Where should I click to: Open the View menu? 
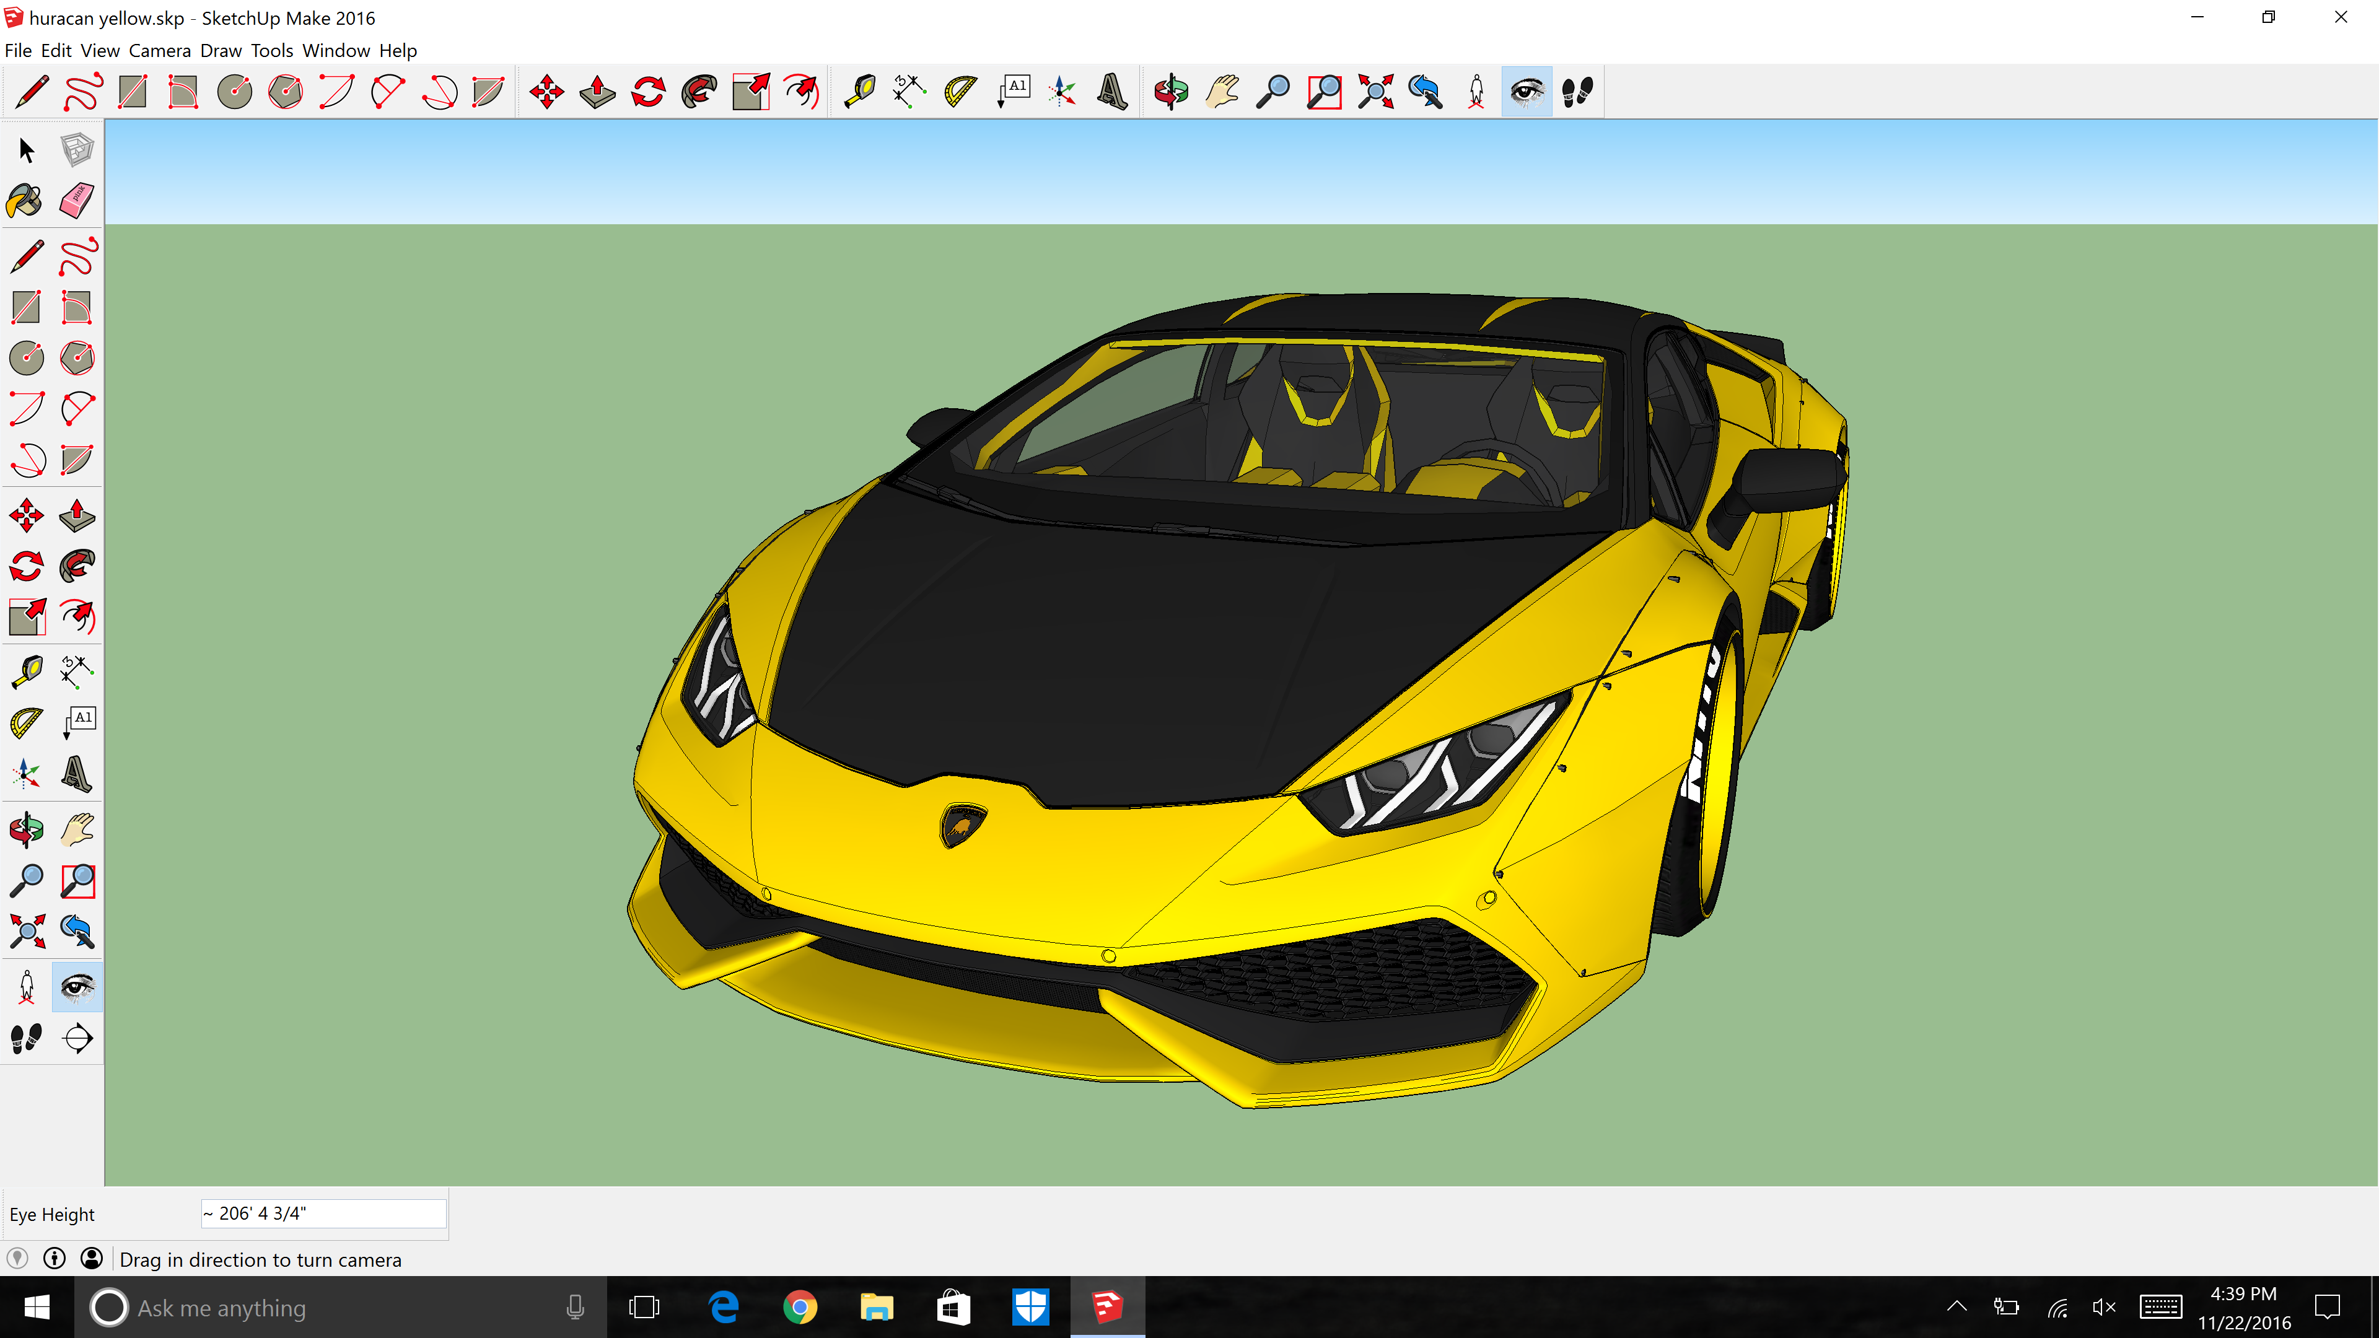[x=100, y=51]
